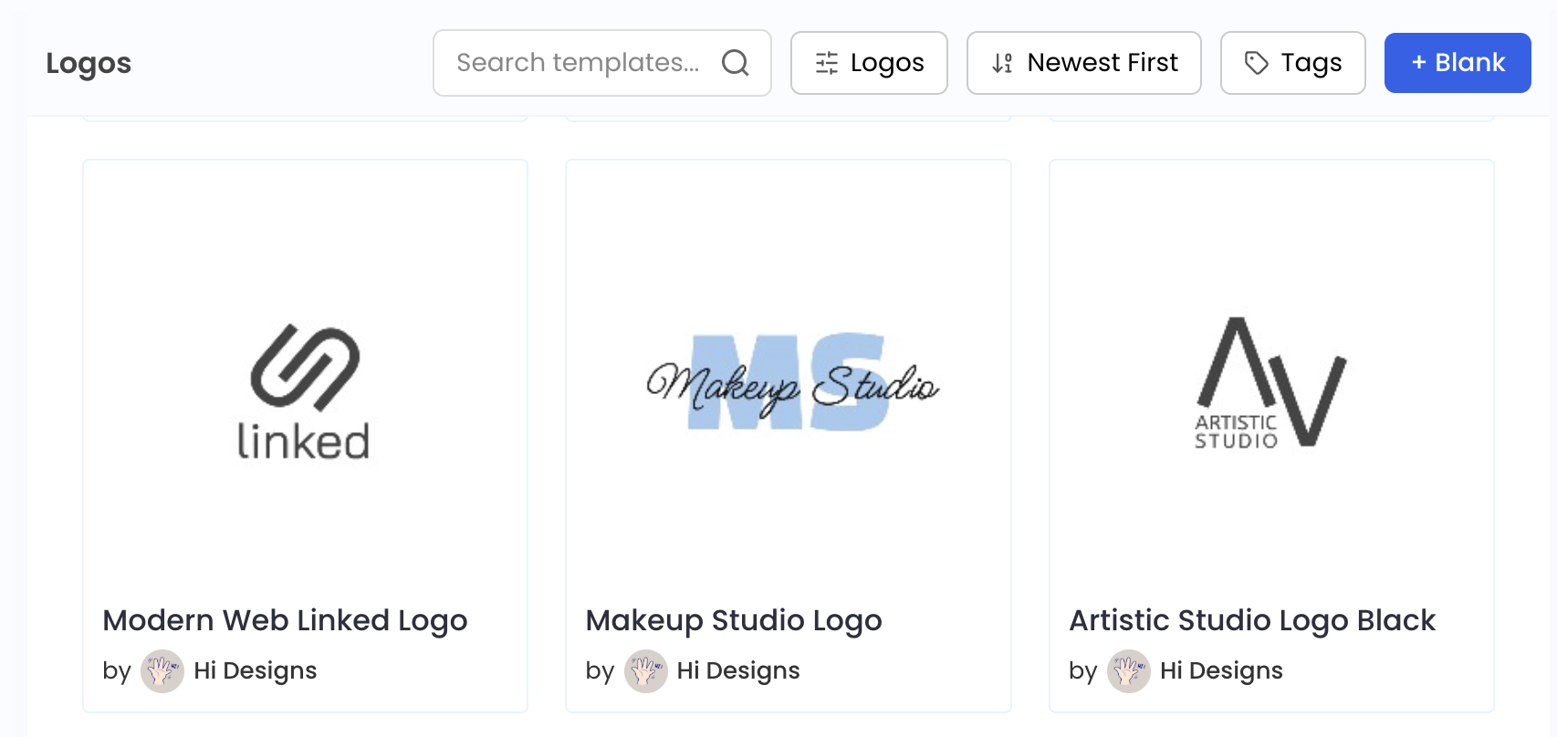Open the linked paperclip logo thumbnail

(305, 390)
